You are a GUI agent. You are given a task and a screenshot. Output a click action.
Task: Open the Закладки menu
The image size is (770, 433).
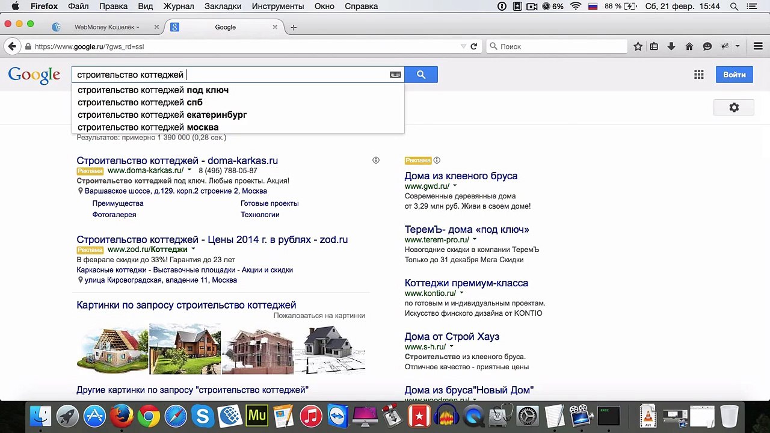point(222,7)
